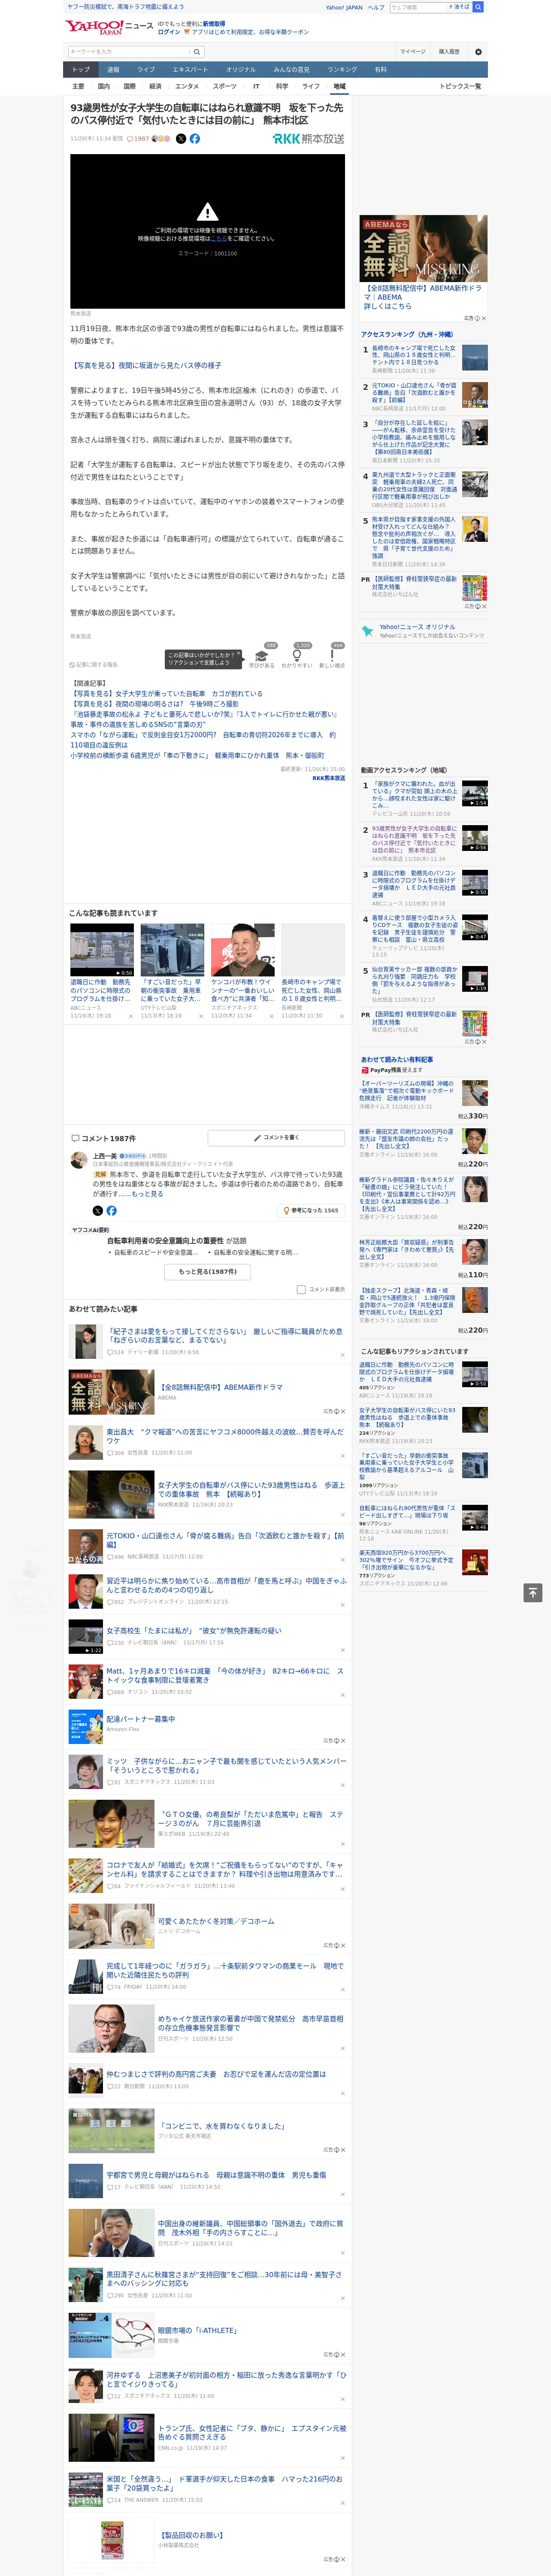
Task: Click コメントを書く button
Action: tap(277, 1138)
